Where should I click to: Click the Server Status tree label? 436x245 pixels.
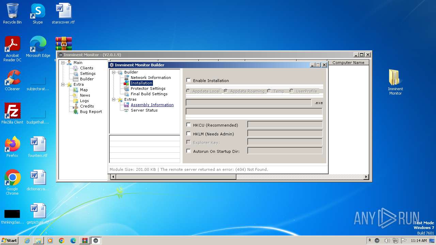pos(144,110)
